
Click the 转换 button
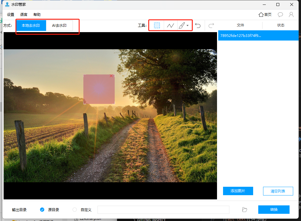274,210
